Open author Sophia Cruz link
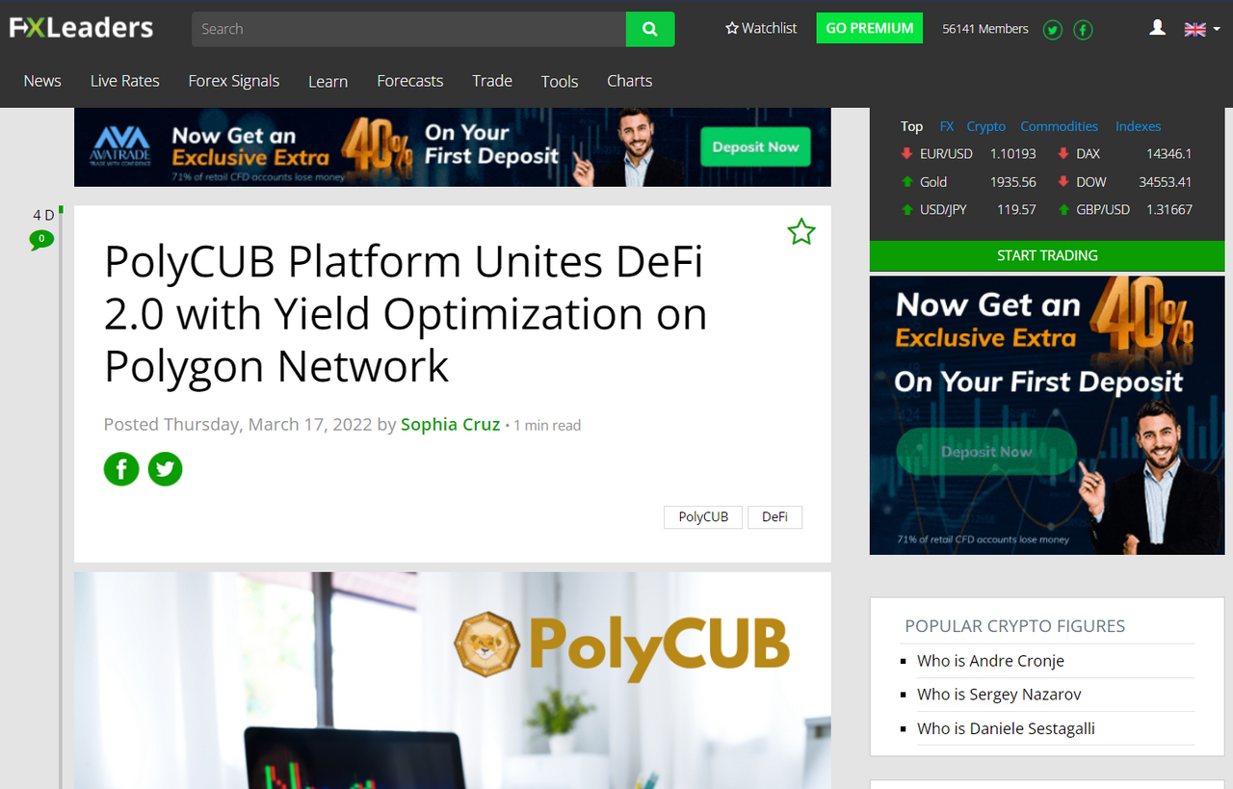Viewport: 1233px width, 789px height. tap(451, 424)
